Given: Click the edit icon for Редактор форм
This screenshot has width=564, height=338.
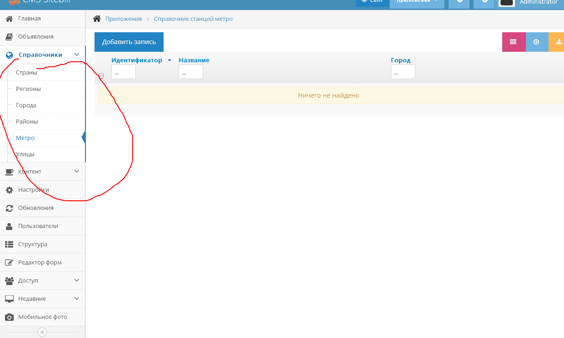Looking at the screenshot, I should point(9,263).
